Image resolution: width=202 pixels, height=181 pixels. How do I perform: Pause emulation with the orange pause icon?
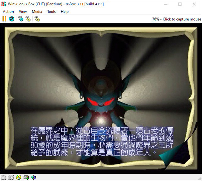pos(4,19)
